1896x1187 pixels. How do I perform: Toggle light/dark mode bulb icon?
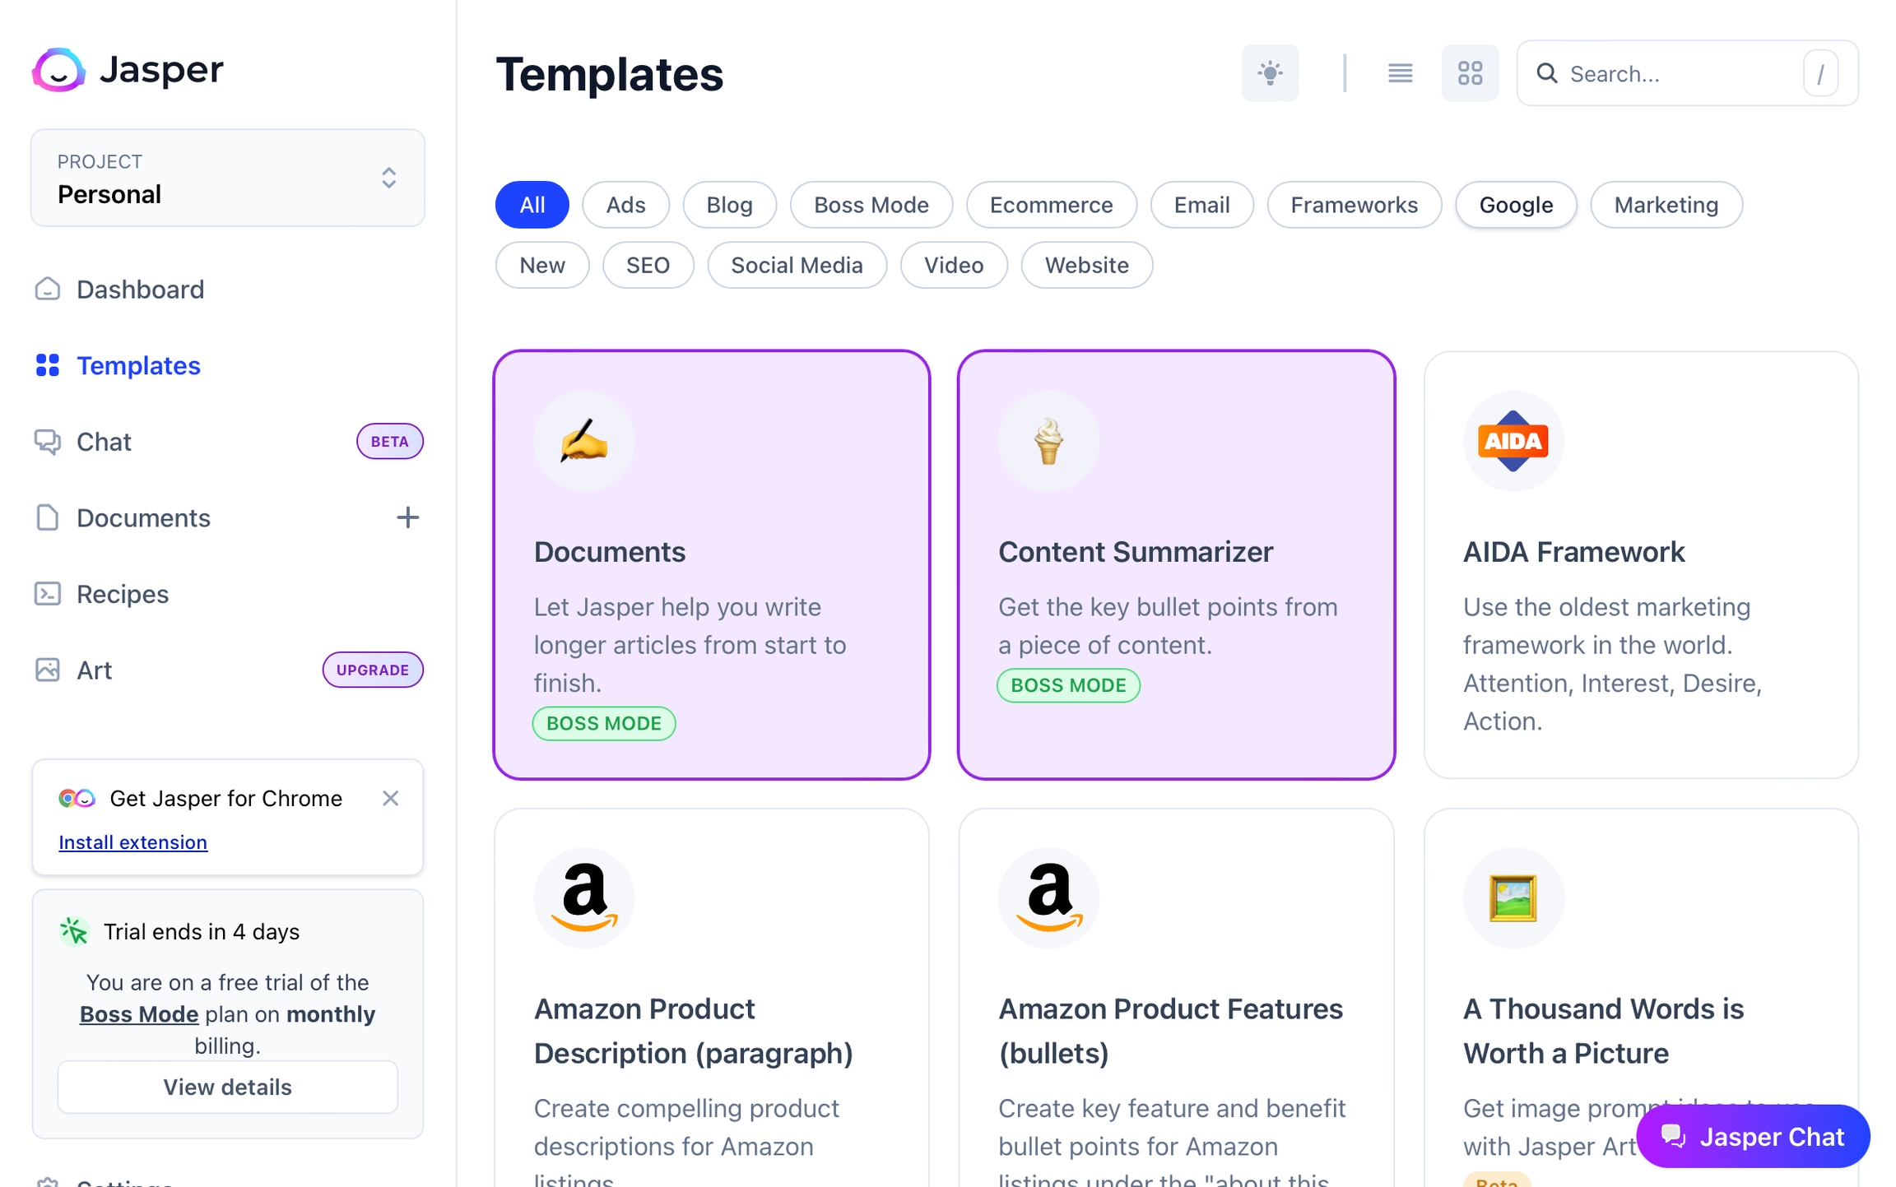point(1270,73)
